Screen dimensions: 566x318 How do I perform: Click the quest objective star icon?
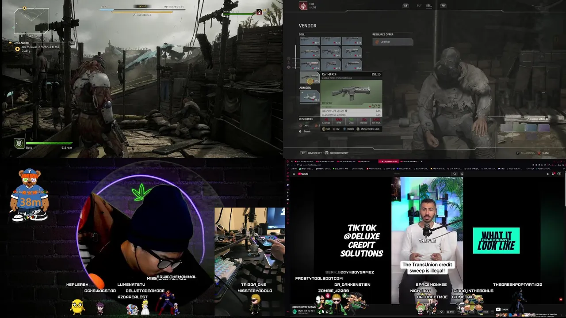[x=18, y=49]
